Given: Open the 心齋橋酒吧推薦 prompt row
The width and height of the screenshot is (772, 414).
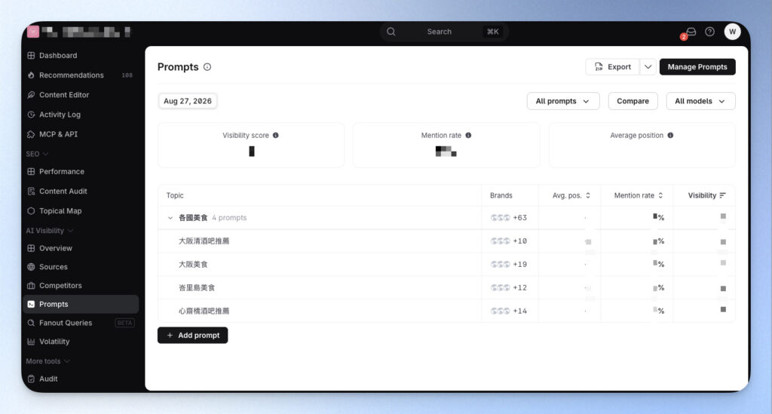Looking at the screenshot, I should [x=446, y=311].
